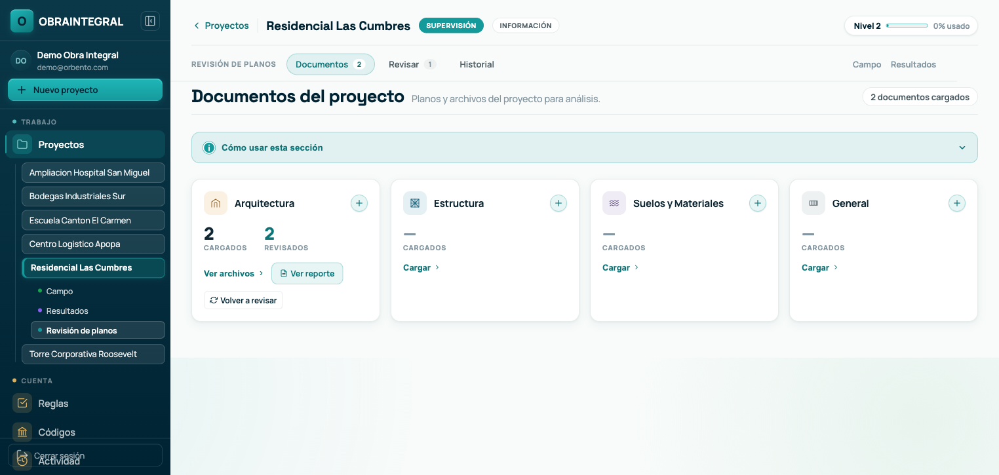Click the Estructura category icon

point(415,203)
